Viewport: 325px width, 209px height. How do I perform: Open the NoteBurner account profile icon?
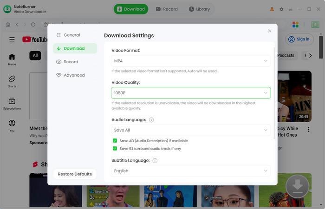click(x=272, y=9)
